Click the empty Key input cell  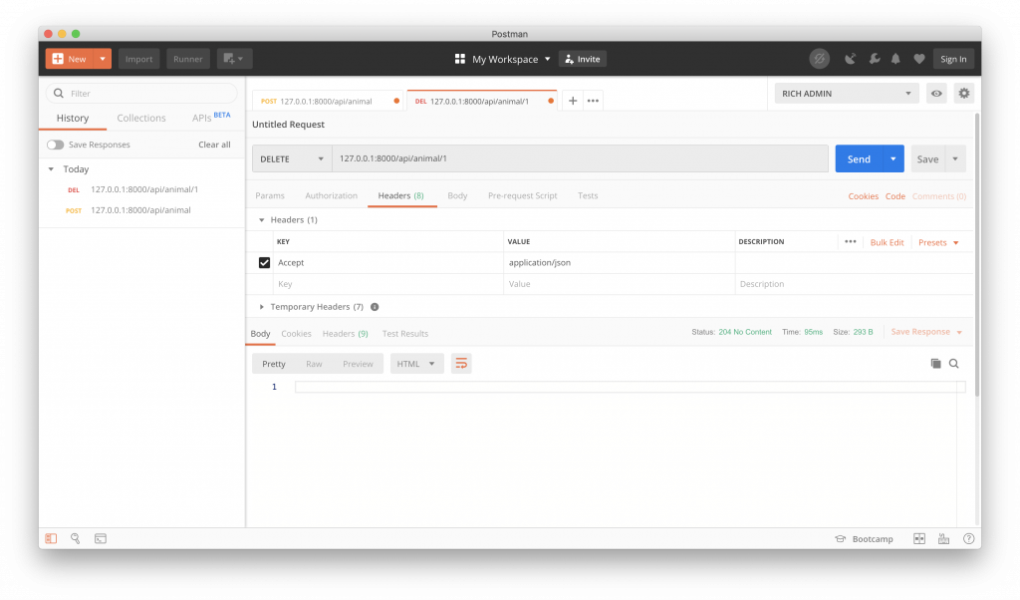pyautogui.click(x=388, y=284)
